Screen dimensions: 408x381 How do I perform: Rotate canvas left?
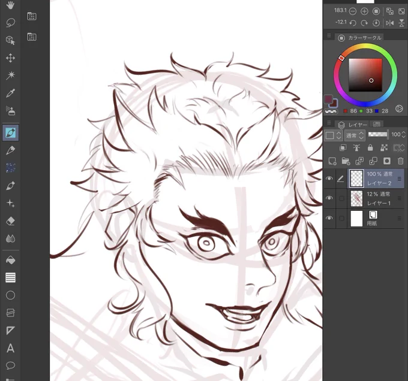click(x=353, y=23)
